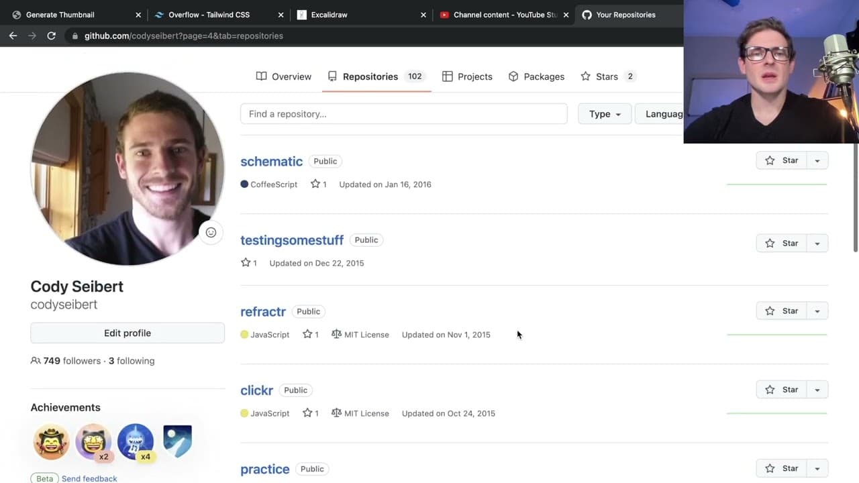Click the clickr JavaScript color dot
859x483 pixels.
244,413
